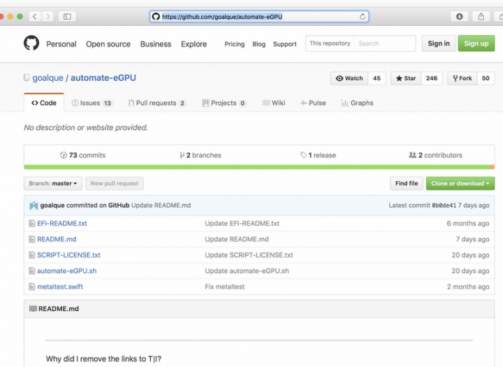The height and width of the screenshot is (367, 503).
Task: Click goalque's avatar in commit bar
Action: click(34, 205)
